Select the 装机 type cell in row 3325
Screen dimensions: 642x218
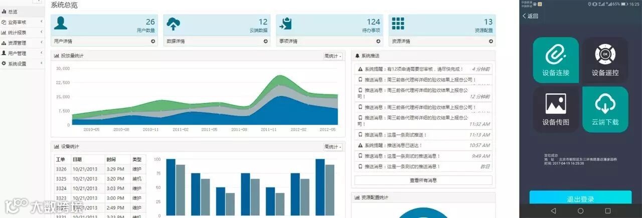[138, 178]
